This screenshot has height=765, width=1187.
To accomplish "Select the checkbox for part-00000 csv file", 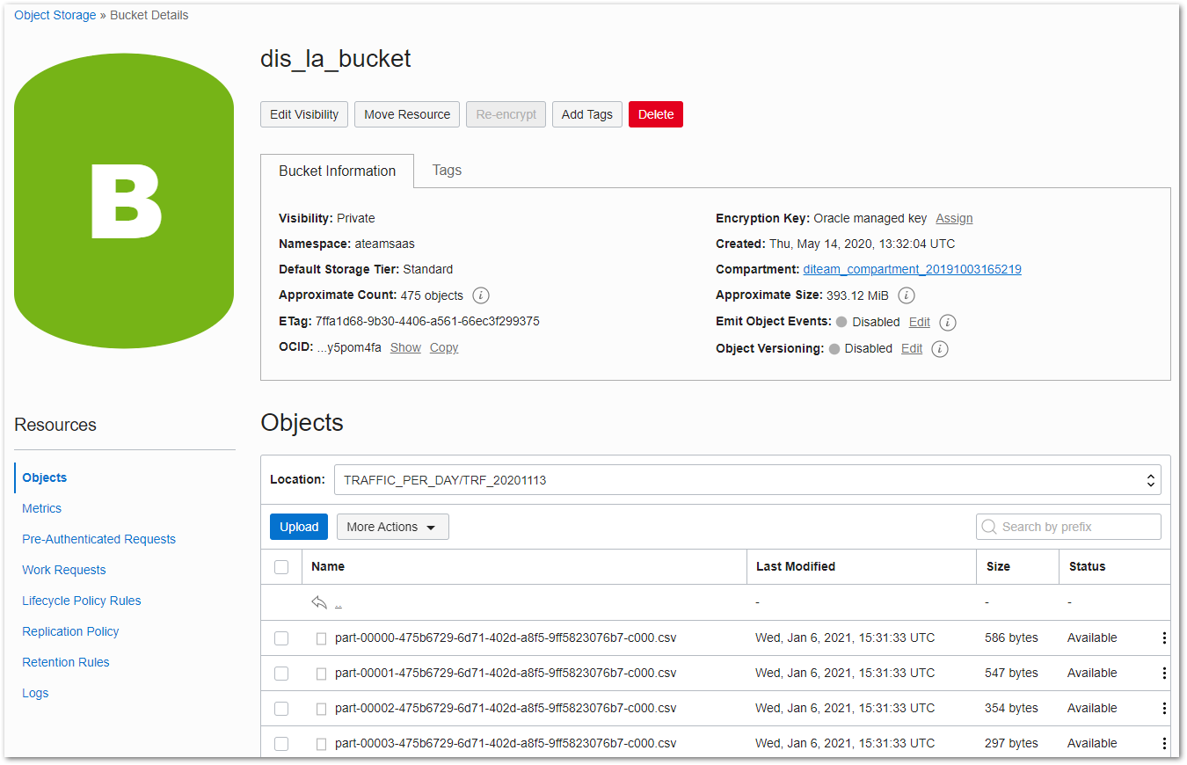I will 281,637.
